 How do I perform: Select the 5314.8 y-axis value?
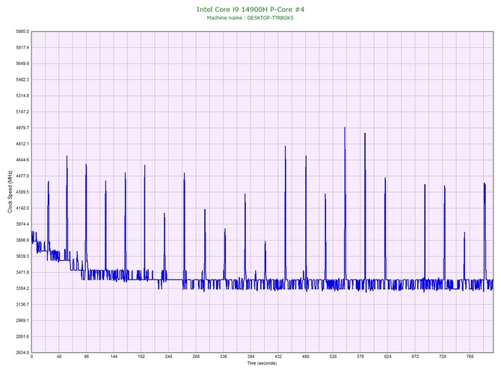(x=22, y=96)
